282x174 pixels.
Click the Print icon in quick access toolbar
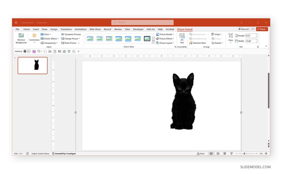coord(64,51)
